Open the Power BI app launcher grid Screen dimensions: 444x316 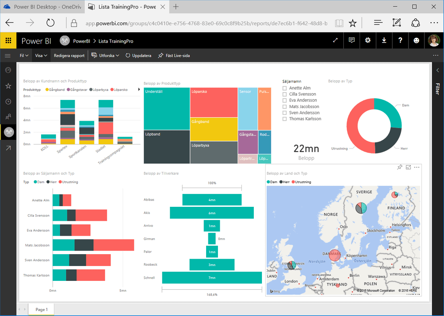coord(8,41)
